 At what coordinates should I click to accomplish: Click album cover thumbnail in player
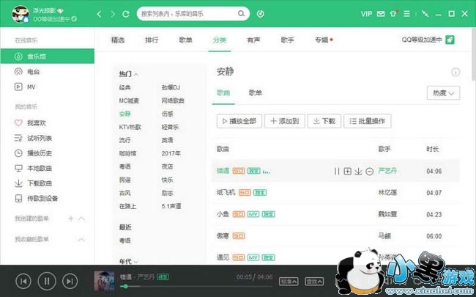click(104, 281)
